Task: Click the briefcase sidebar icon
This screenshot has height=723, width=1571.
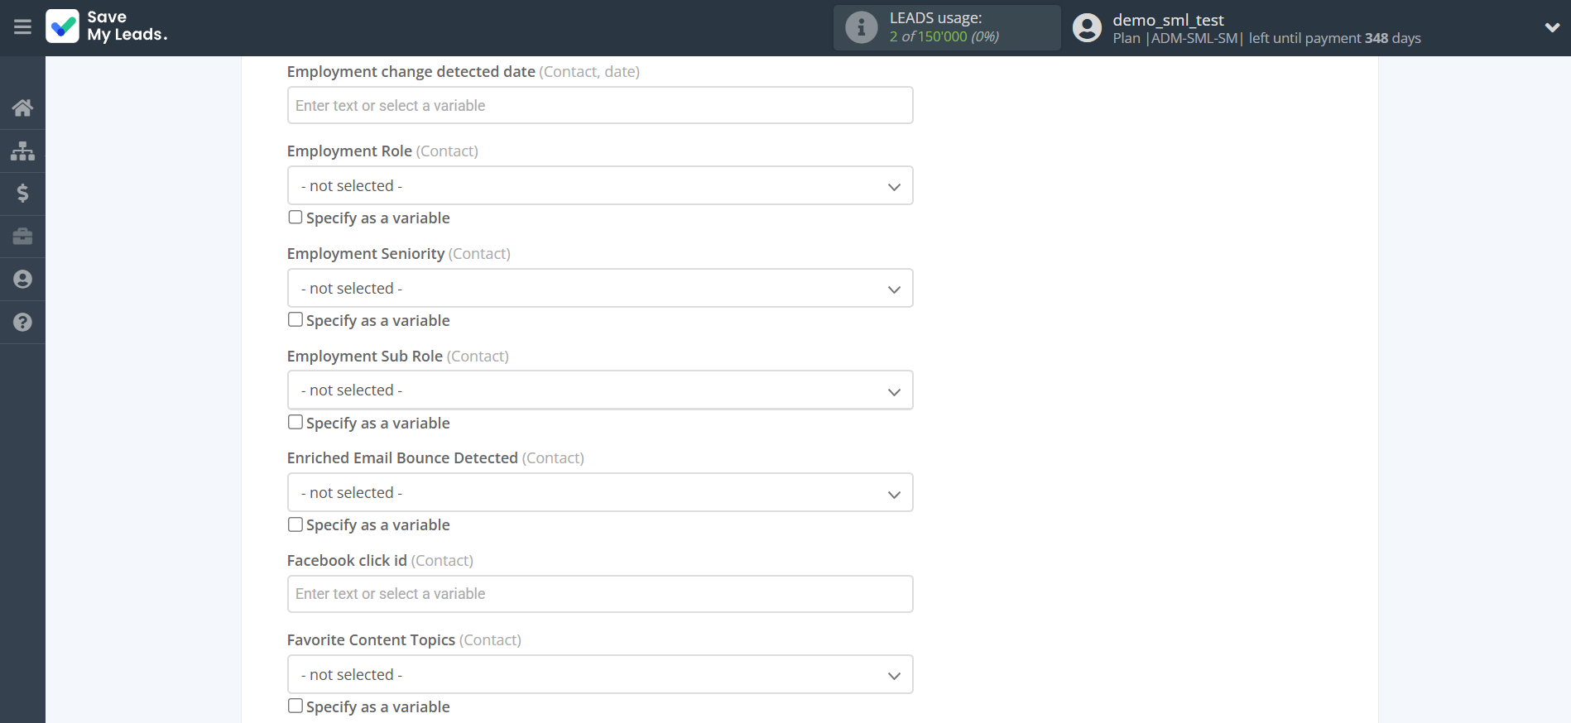Action: coord(22,237)
